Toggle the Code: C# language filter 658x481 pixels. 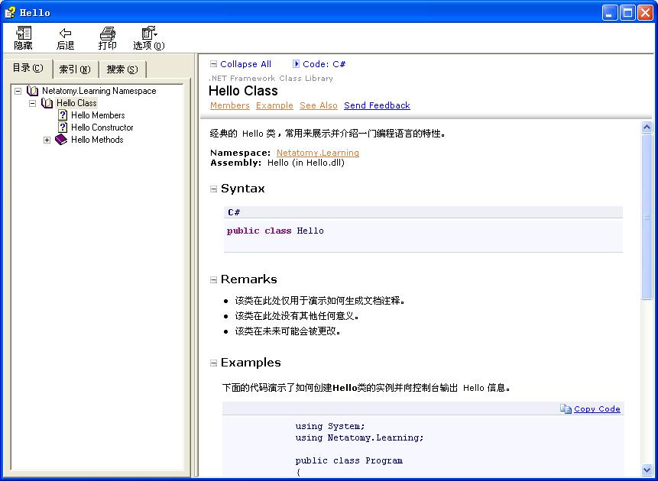[x=297, y=64]
